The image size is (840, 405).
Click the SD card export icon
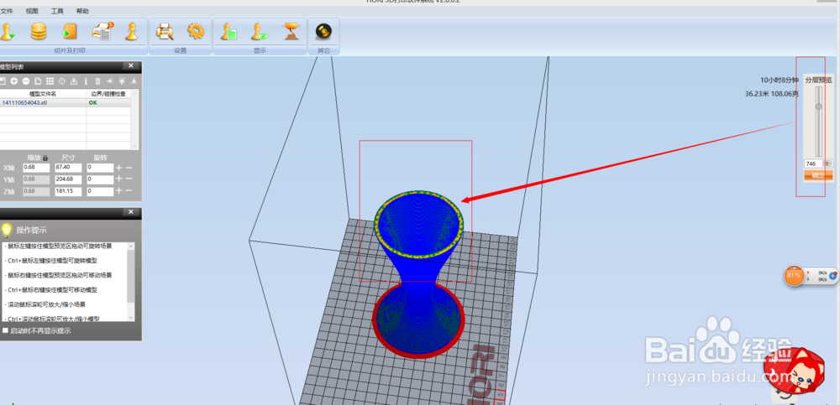[x=71, y=32]
